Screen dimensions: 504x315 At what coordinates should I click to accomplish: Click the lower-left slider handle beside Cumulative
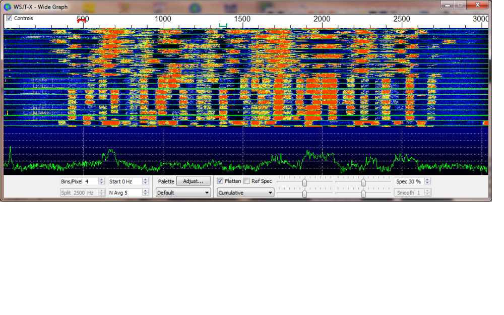(304, 194)
